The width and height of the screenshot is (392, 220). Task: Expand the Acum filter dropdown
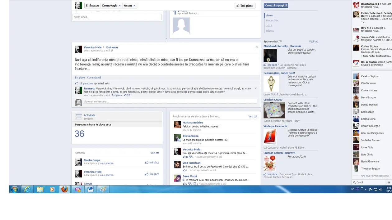pos(134,5)
